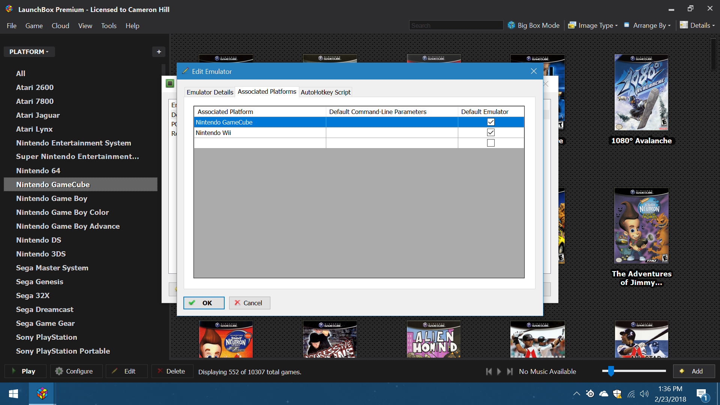Viewport: 720px width, 405px height.
Task: Open the Tools menu
Action: 109,26
